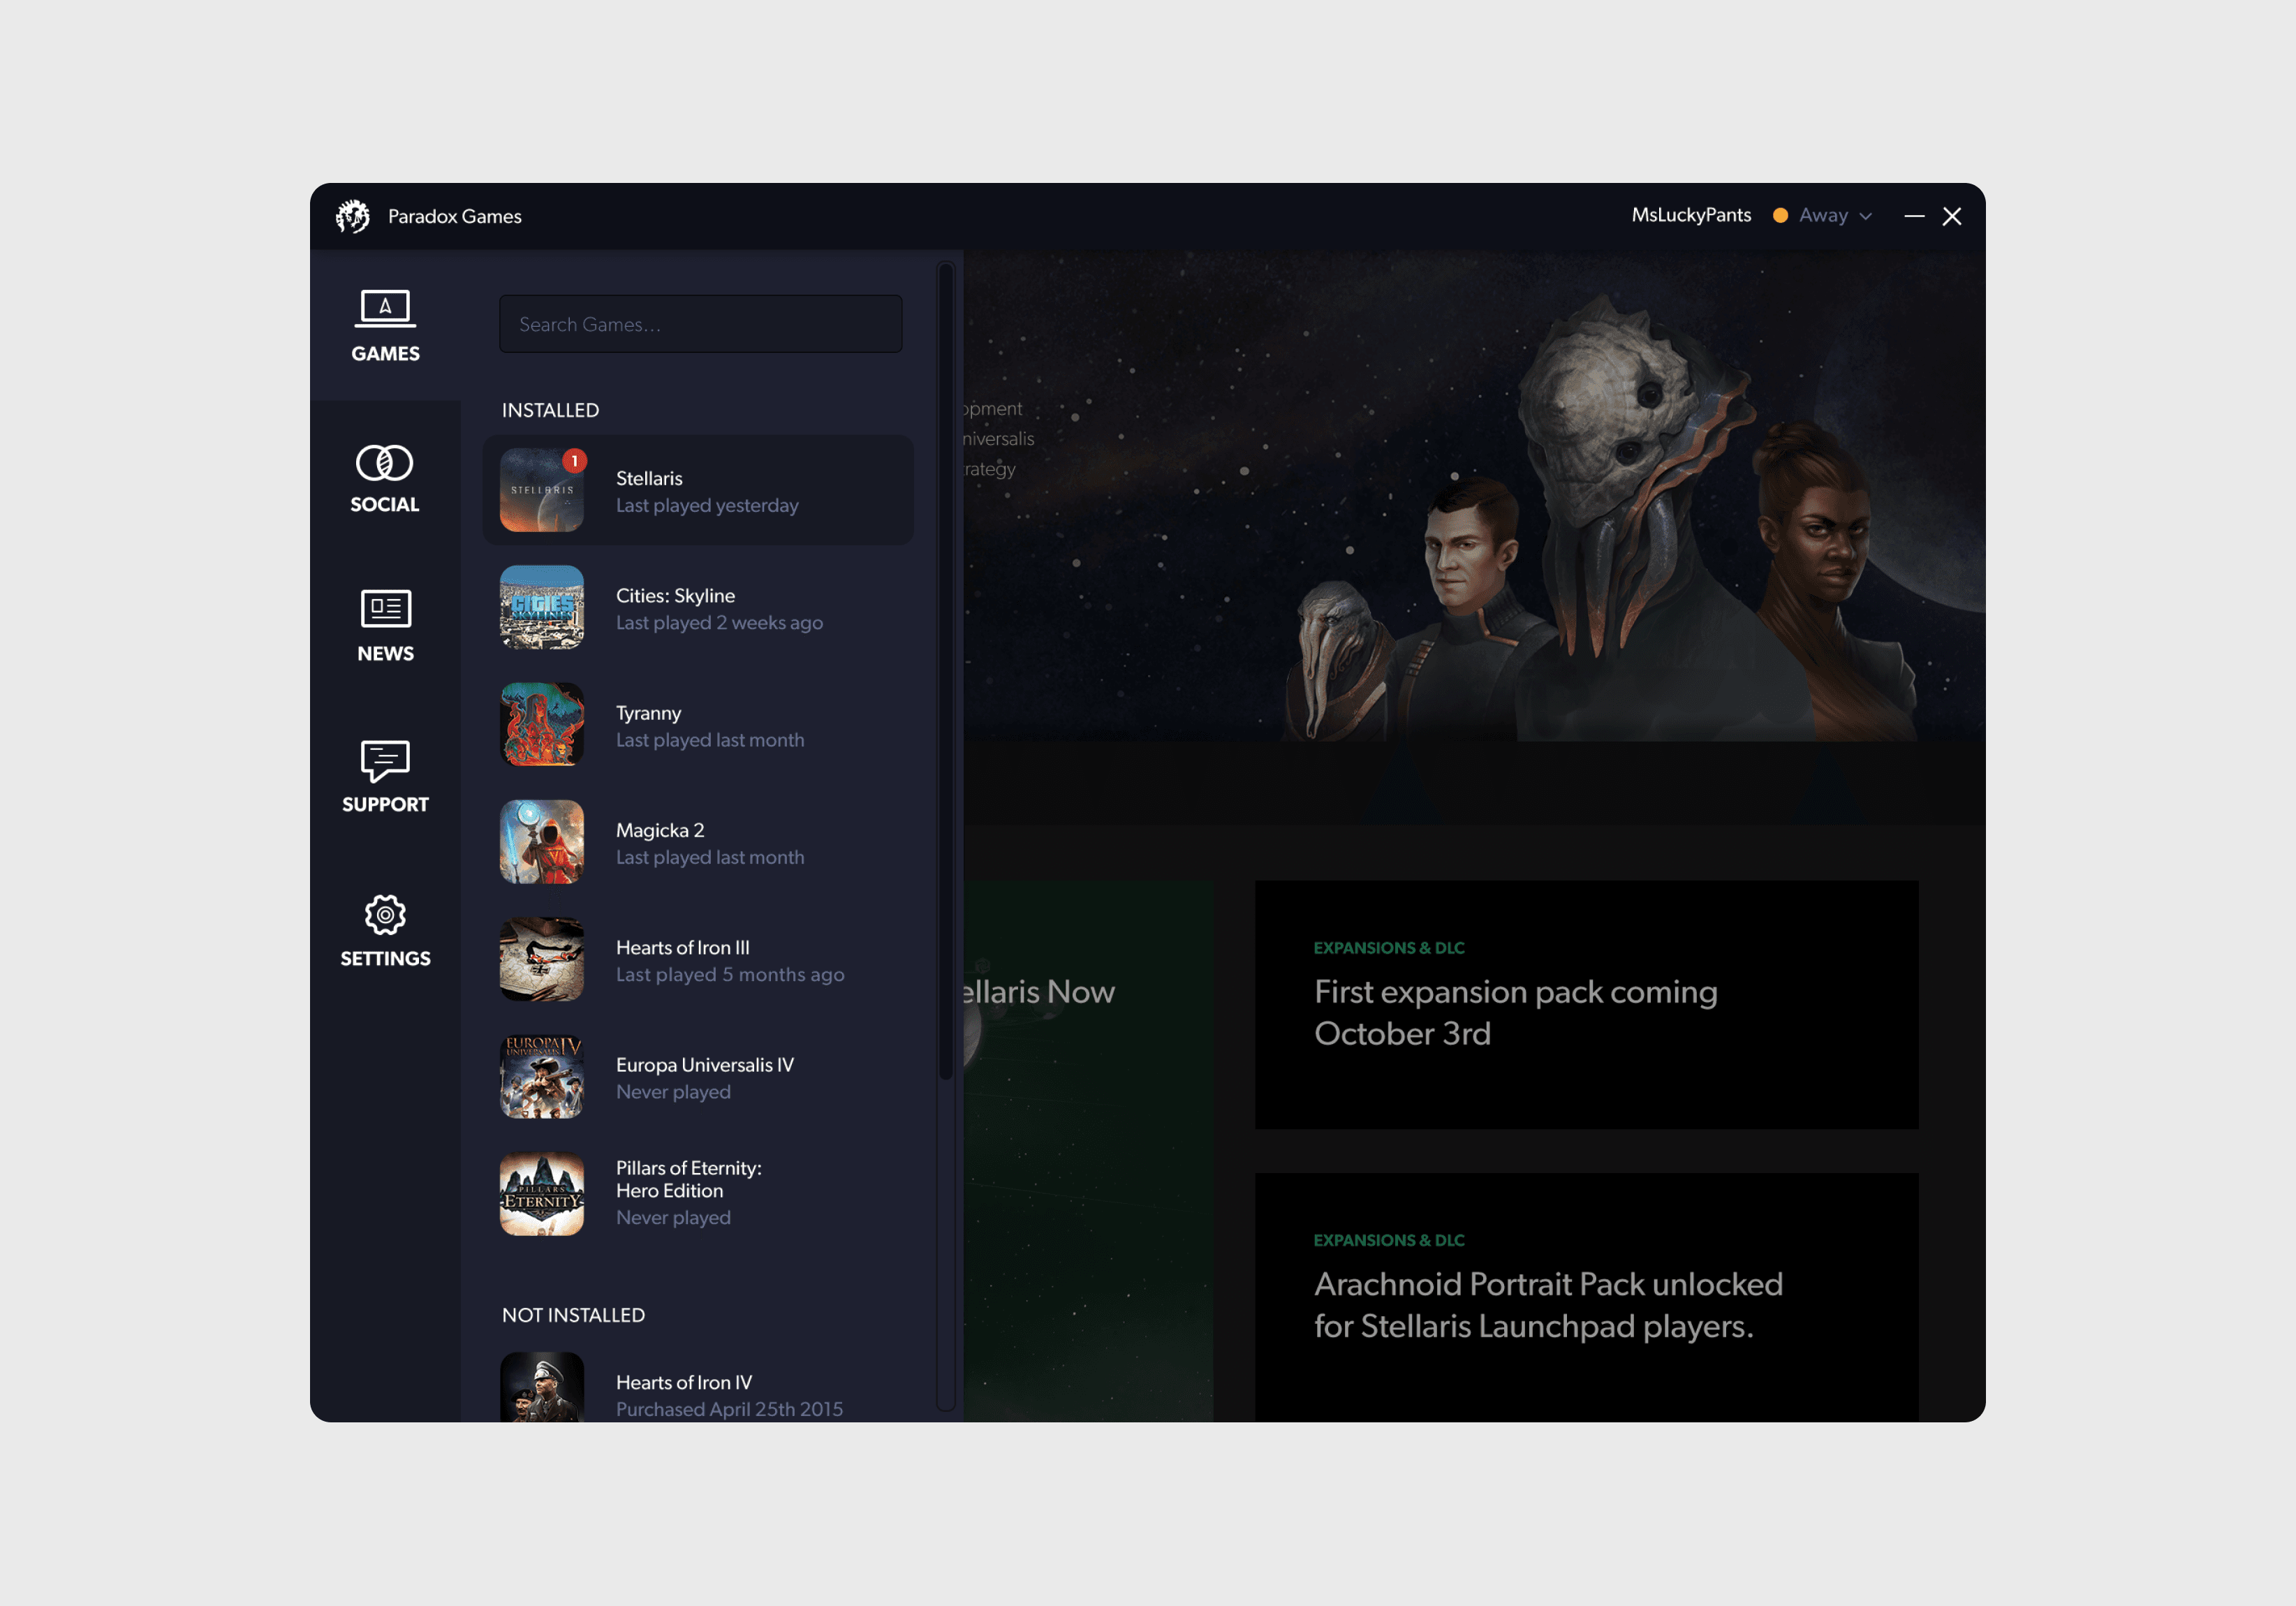2296x1606 pixels.
Task: Click the games list vertical scrollbar
Action: tap(945, 670)
